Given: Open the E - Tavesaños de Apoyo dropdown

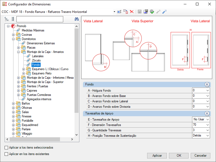Looking at the screenshot, I should 208,119.
